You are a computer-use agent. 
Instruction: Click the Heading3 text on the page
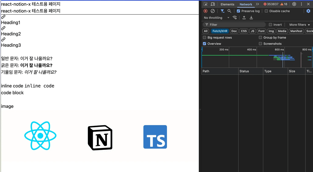tap(11, 45)
